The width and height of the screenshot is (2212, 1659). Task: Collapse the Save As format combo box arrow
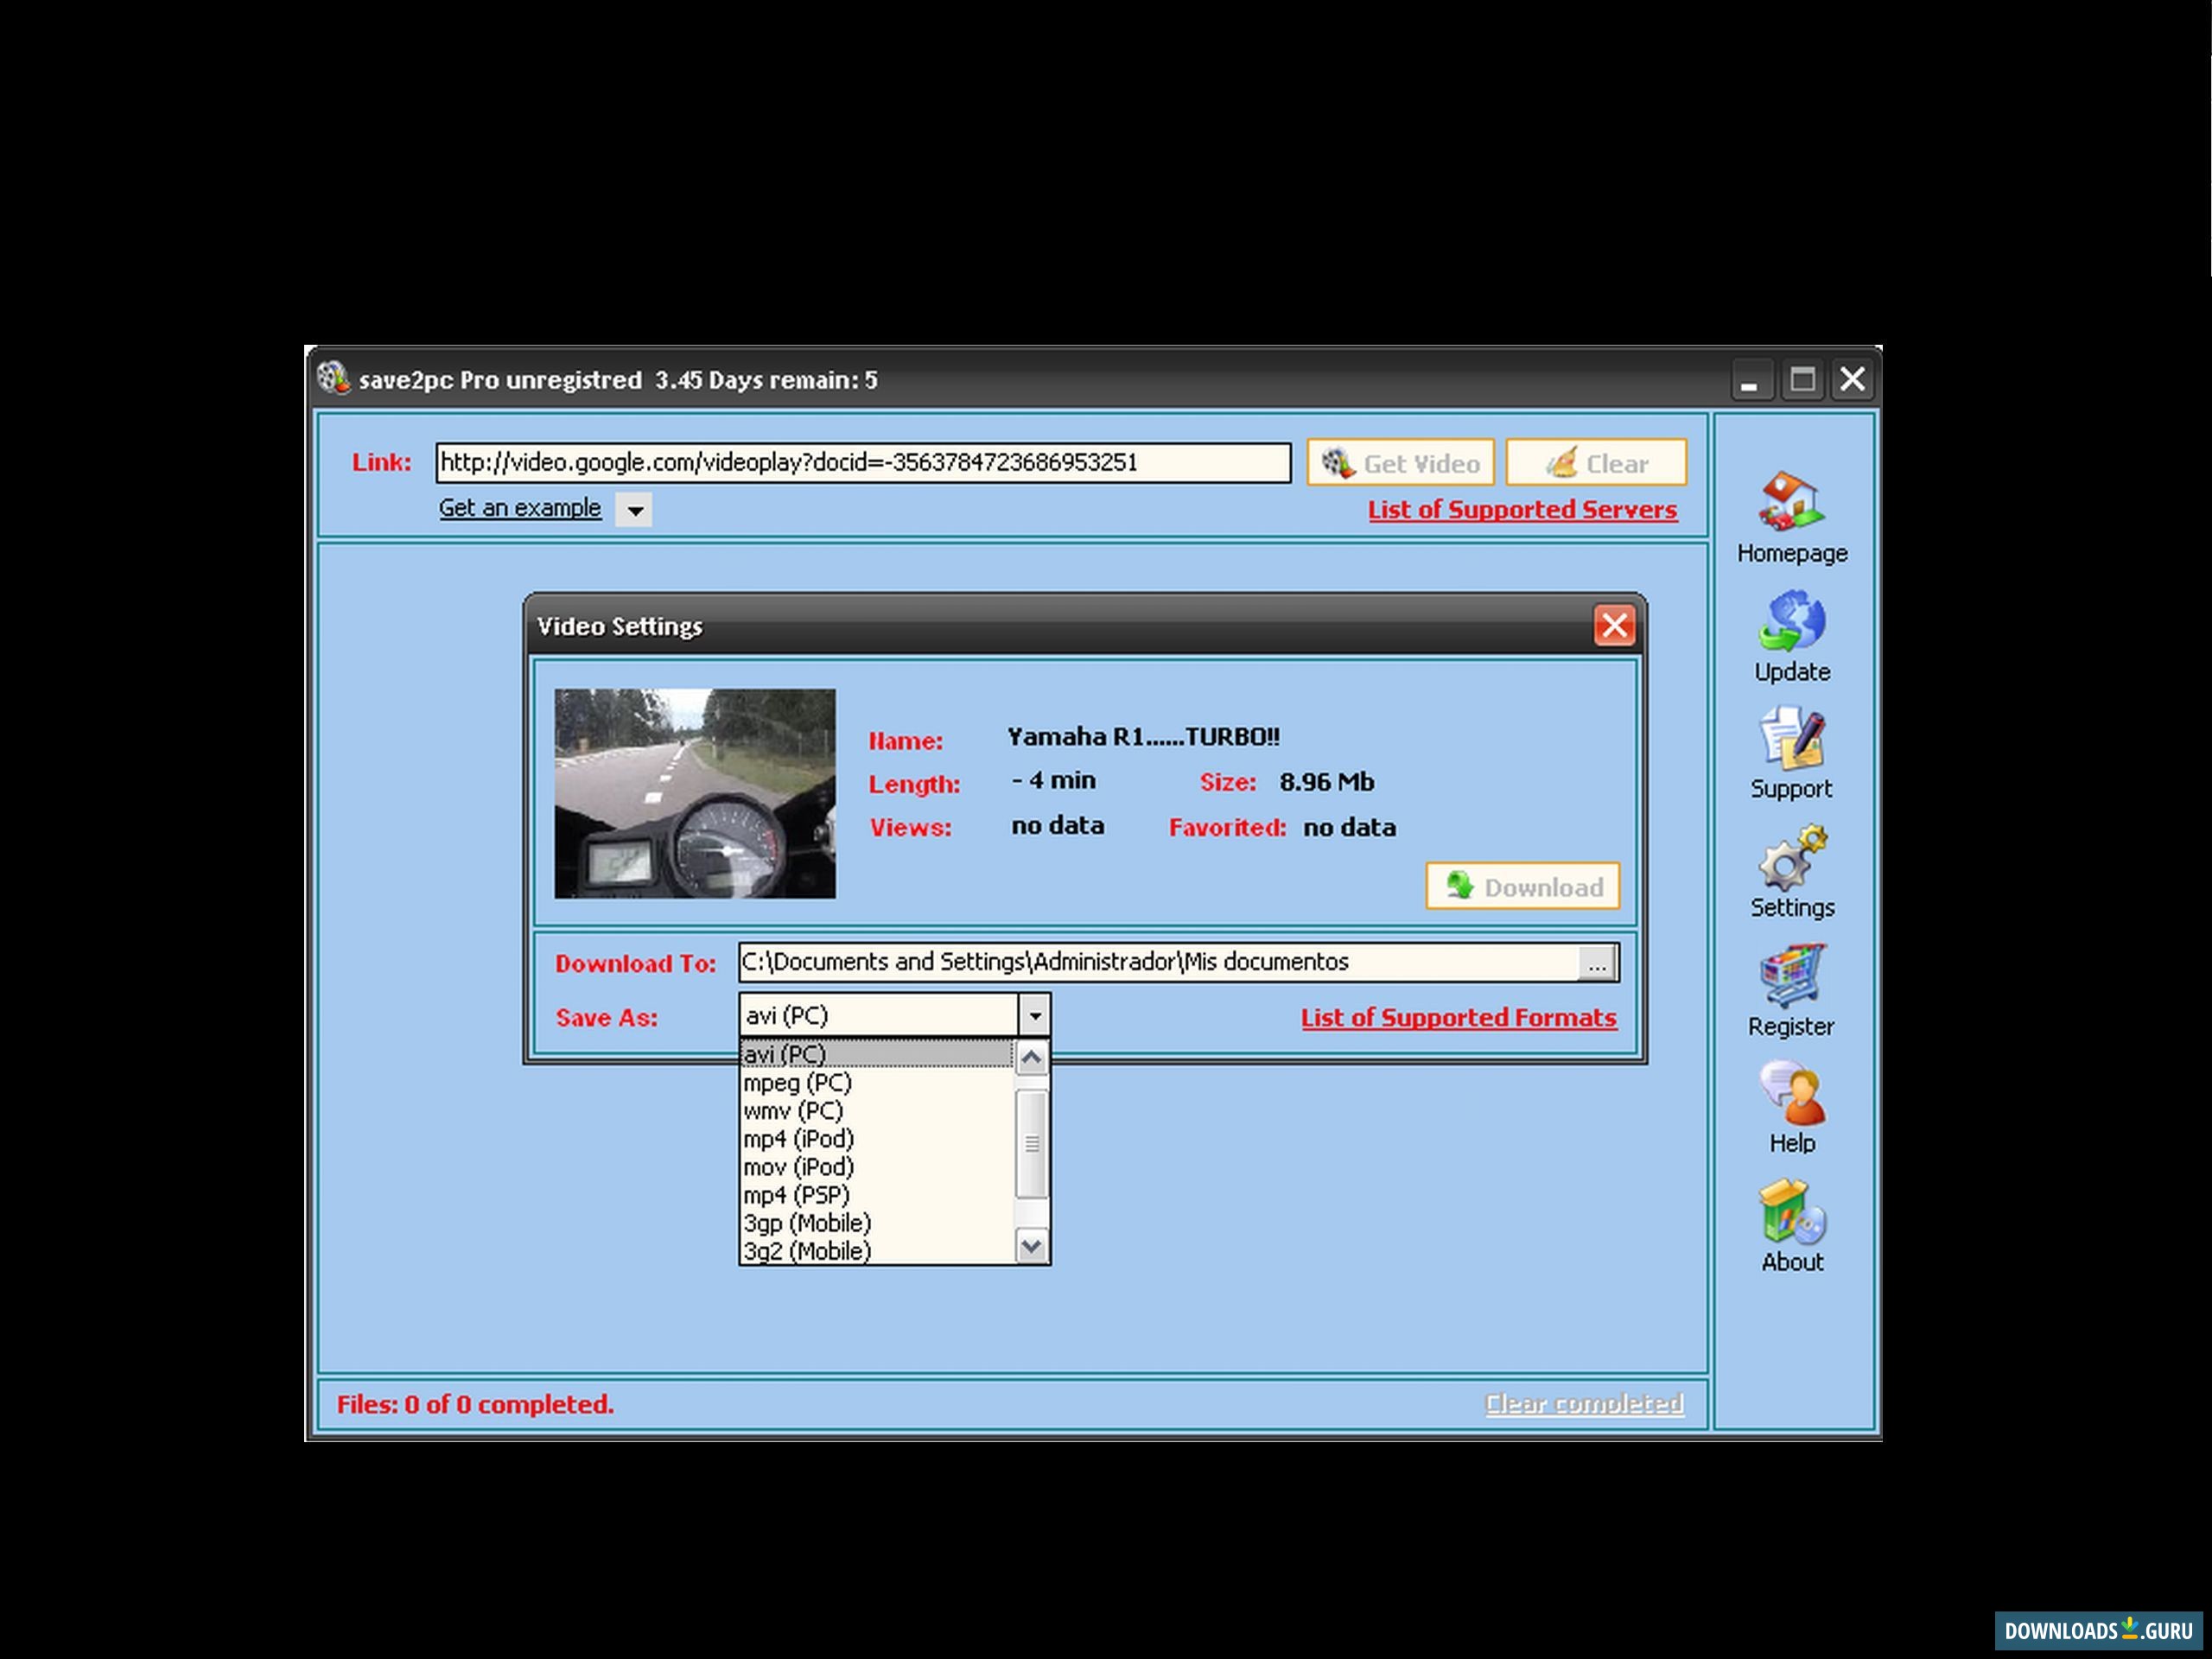(x=1034, y=1016)
